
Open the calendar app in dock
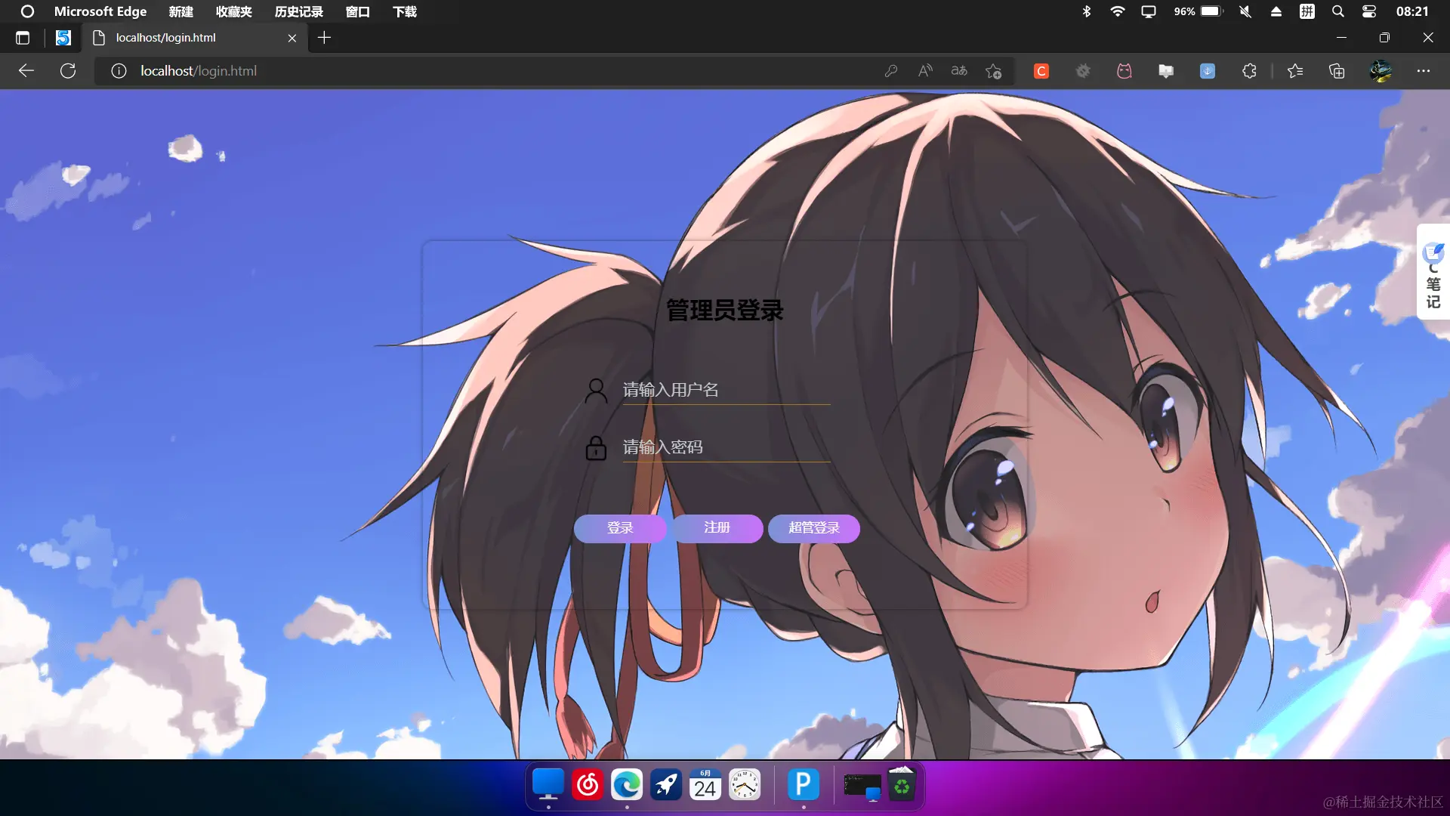coord(705,785)
